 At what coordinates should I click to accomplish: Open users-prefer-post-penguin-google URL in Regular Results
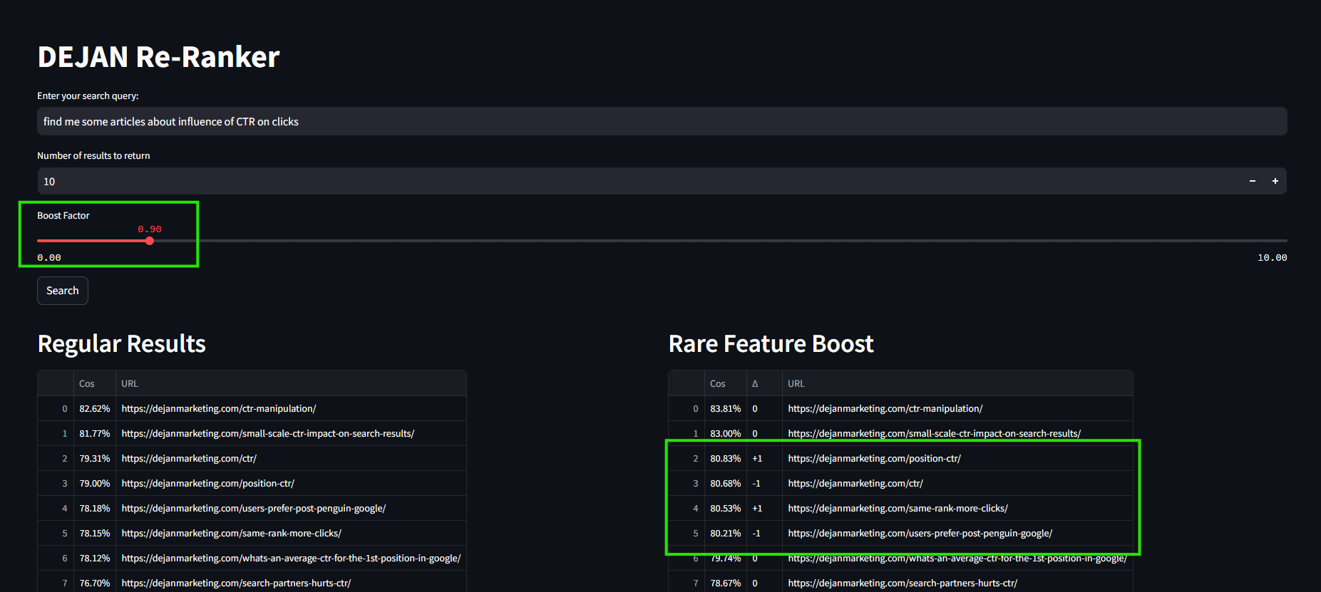[x=254, y=509]
